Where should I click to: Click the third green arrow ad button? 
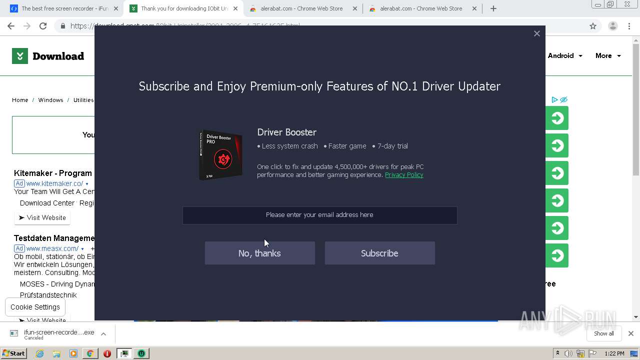(x=557, y=173)
